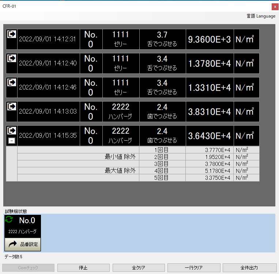The image size is (279, 274).
Task: Select value 1.3310E+4 result cell
Action: click(210, 88)
